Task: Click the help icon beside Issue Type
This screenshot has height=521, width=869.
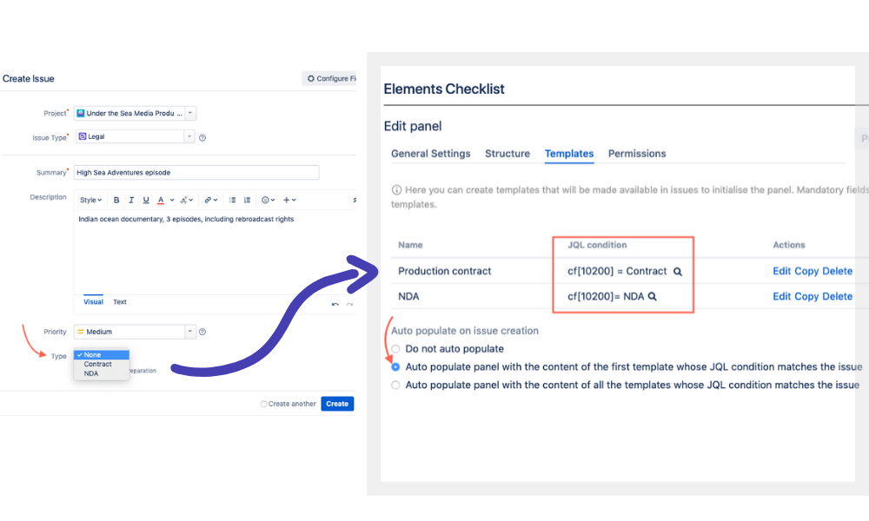Action: [202, 138]
